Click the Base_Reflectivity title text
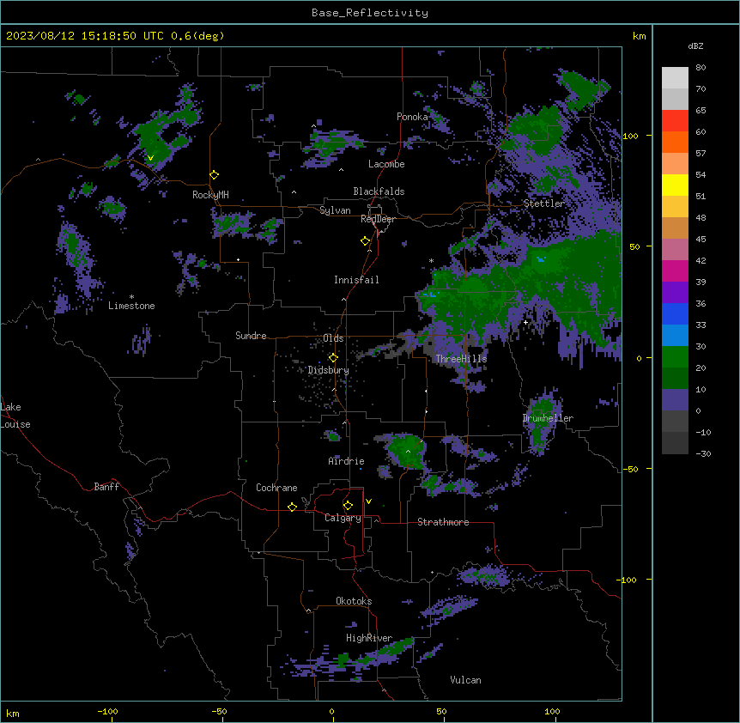 (x=370, y=13)
